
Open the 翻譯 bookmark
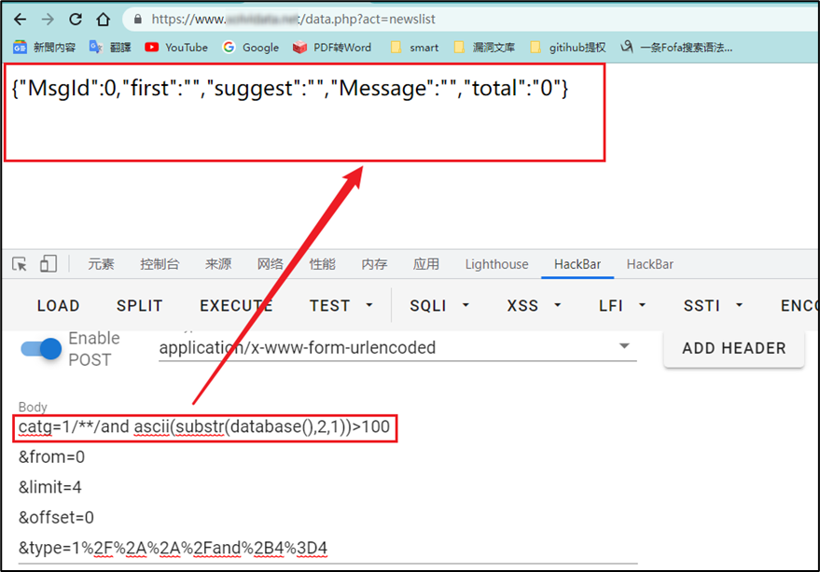pos(110,48)
